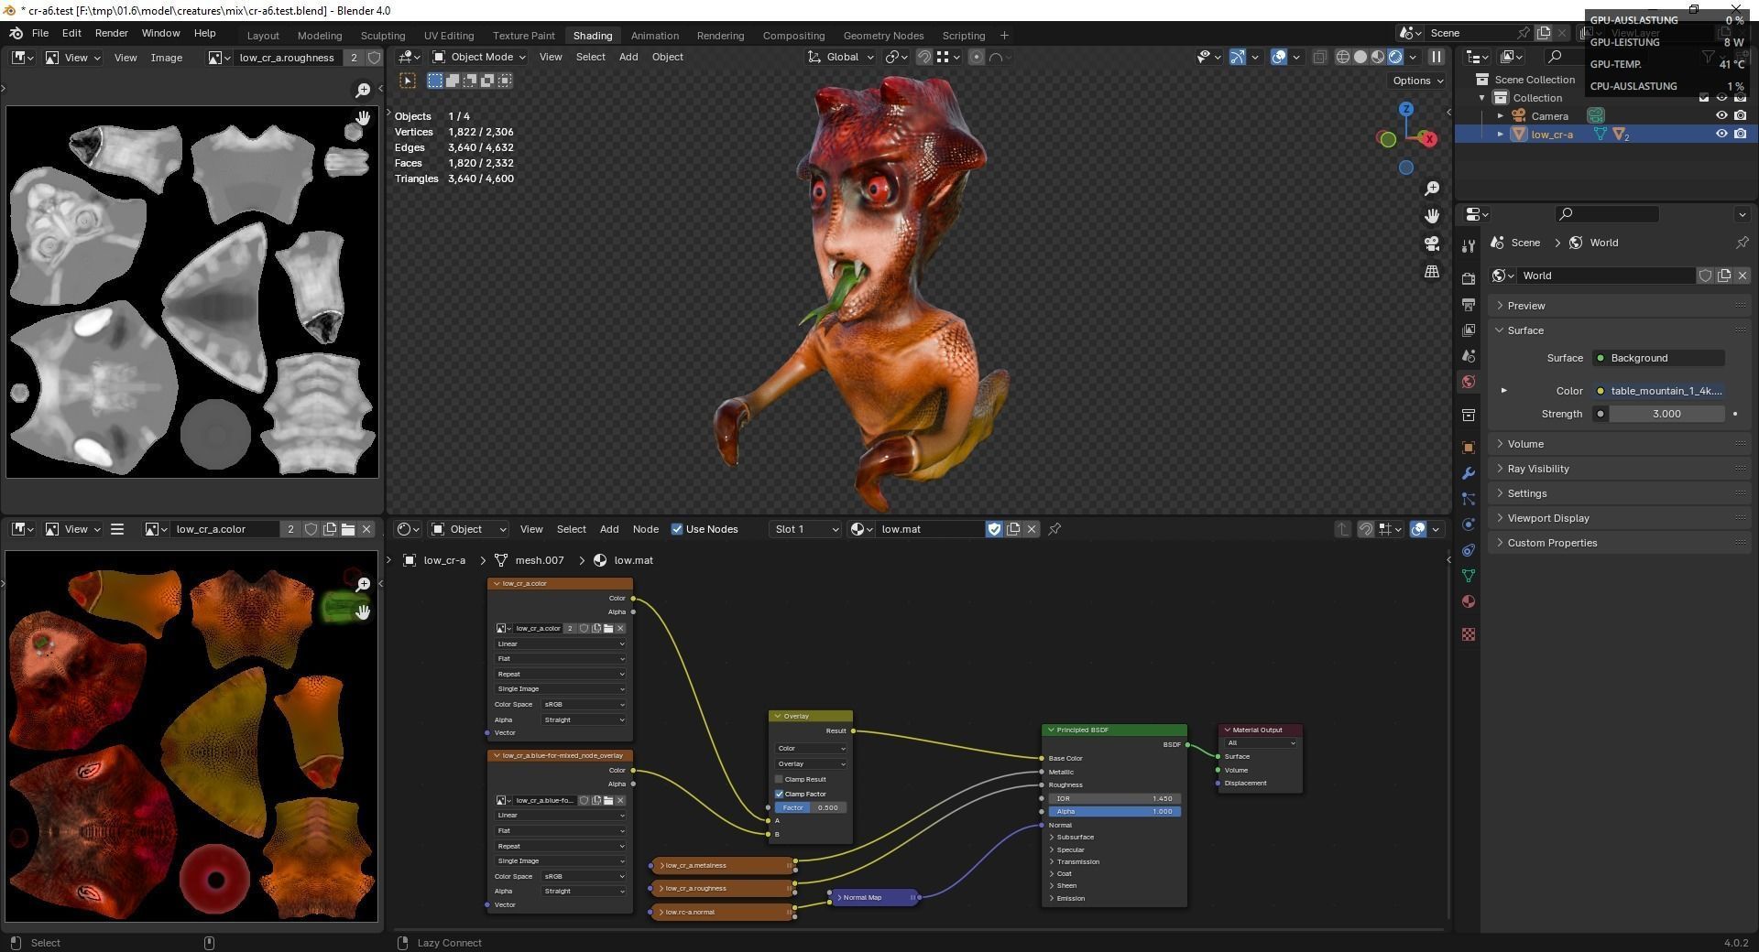Screen dimensions: 1759x952
Task: Click the viewport pan hand icon
Action: [x=1431, y=216]
